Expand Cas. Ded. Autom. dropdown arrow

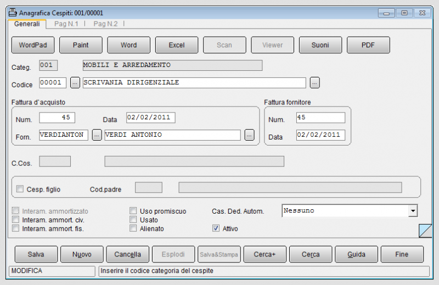[x=413, y=211]
